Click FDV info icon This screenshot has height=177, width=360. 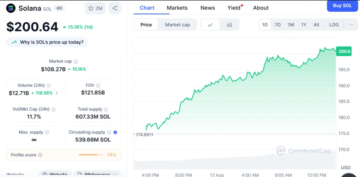[98, 85]
